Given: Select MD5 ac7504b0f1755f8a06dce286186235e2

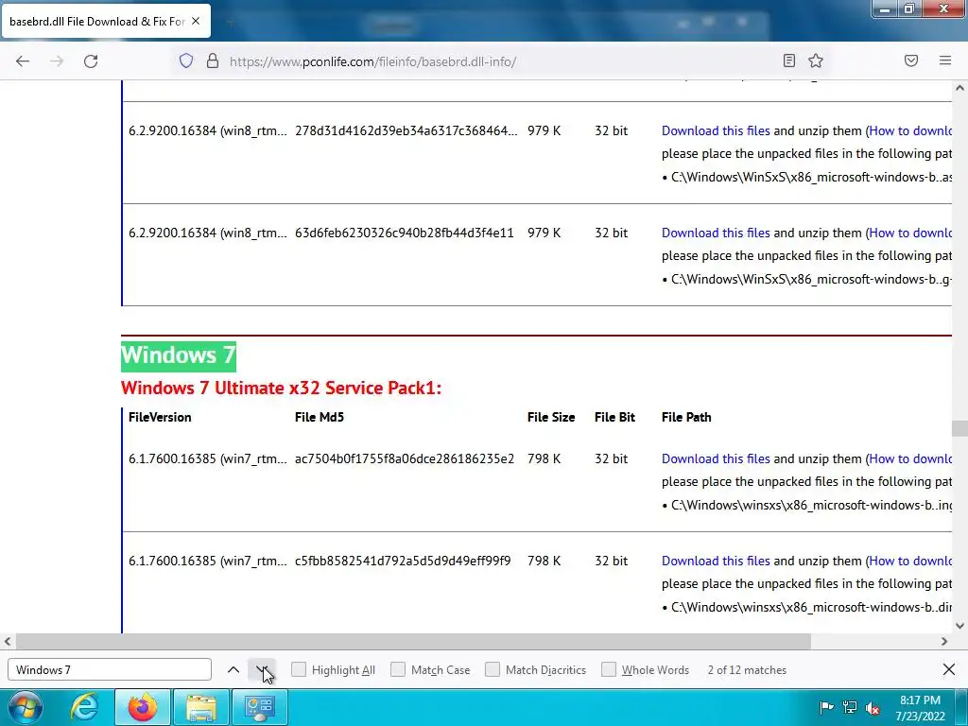Looking at the screenshot, I should pos(405,458).
